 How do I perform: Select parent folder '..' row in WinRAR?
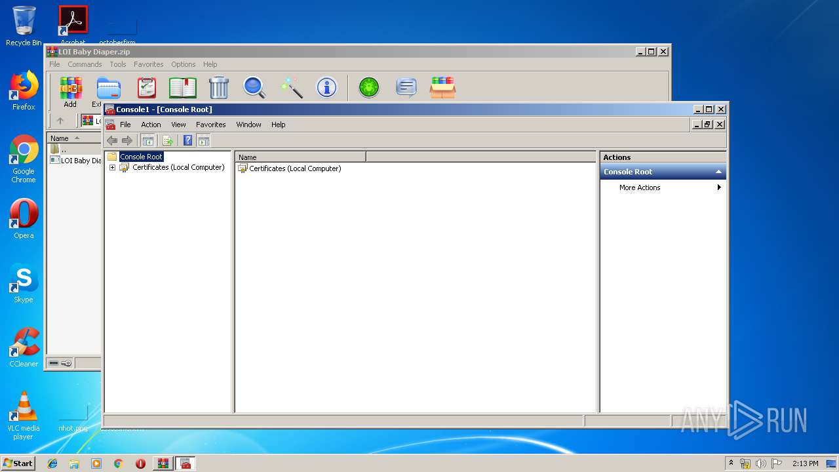pos(75,149)
